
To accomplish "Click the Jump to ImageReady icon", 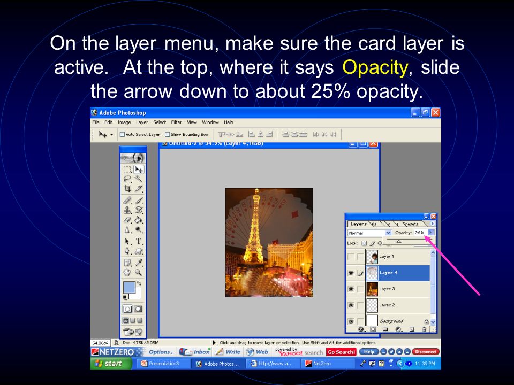I will tap(133, 332).
